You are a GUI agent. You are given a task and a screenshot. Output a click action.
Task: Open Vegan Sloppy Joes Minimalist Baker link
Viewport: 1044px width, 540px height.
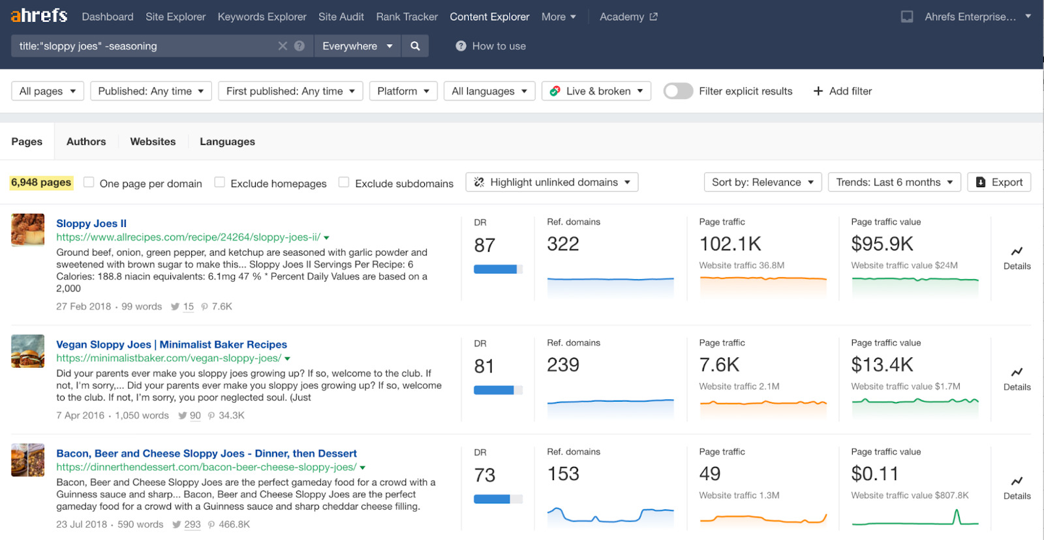pyautogui.click(x=172, y=344)
